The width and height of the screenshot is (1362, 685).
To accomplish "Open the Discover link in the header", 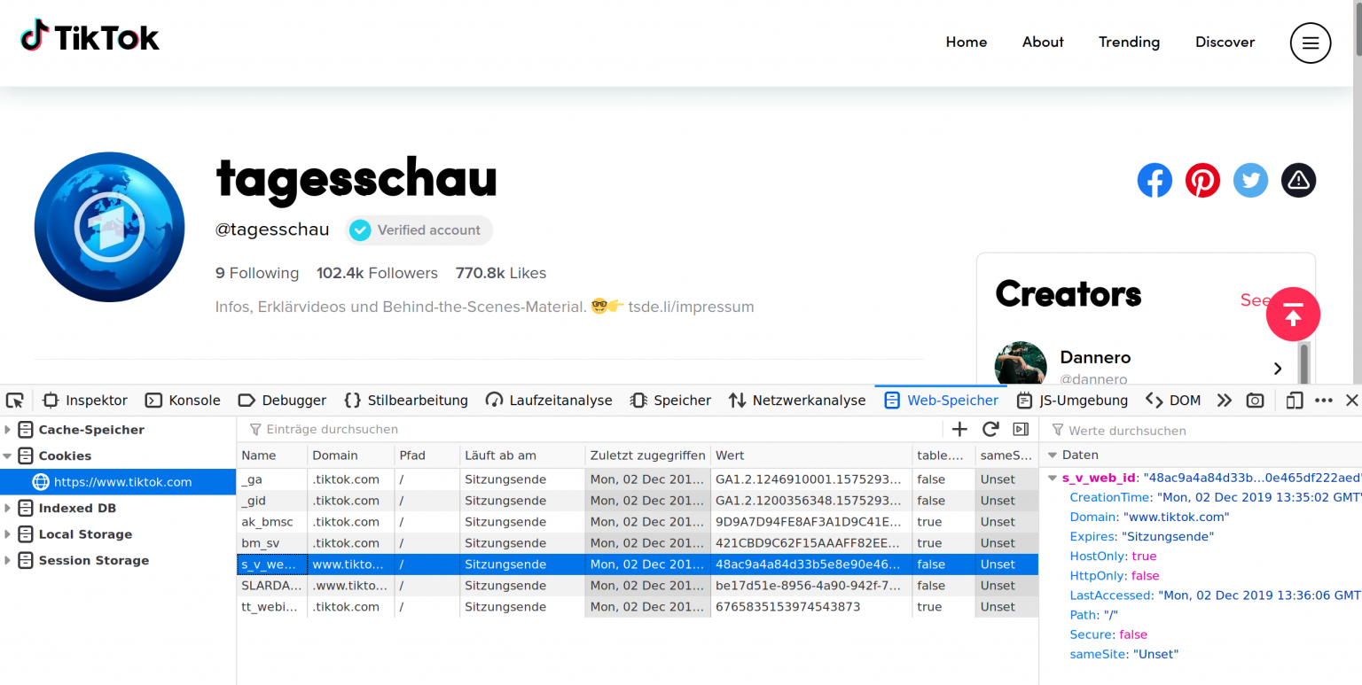I will tap(1225, 42).
